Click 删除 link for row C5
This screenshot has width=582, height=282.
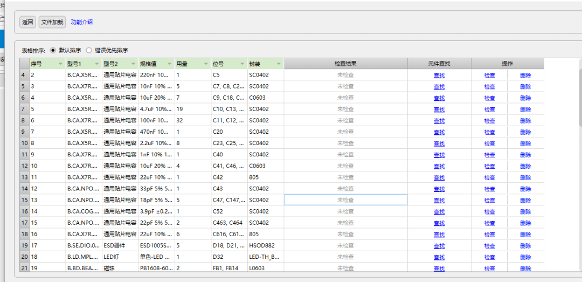pyautogui.click(x=525, y=75)
